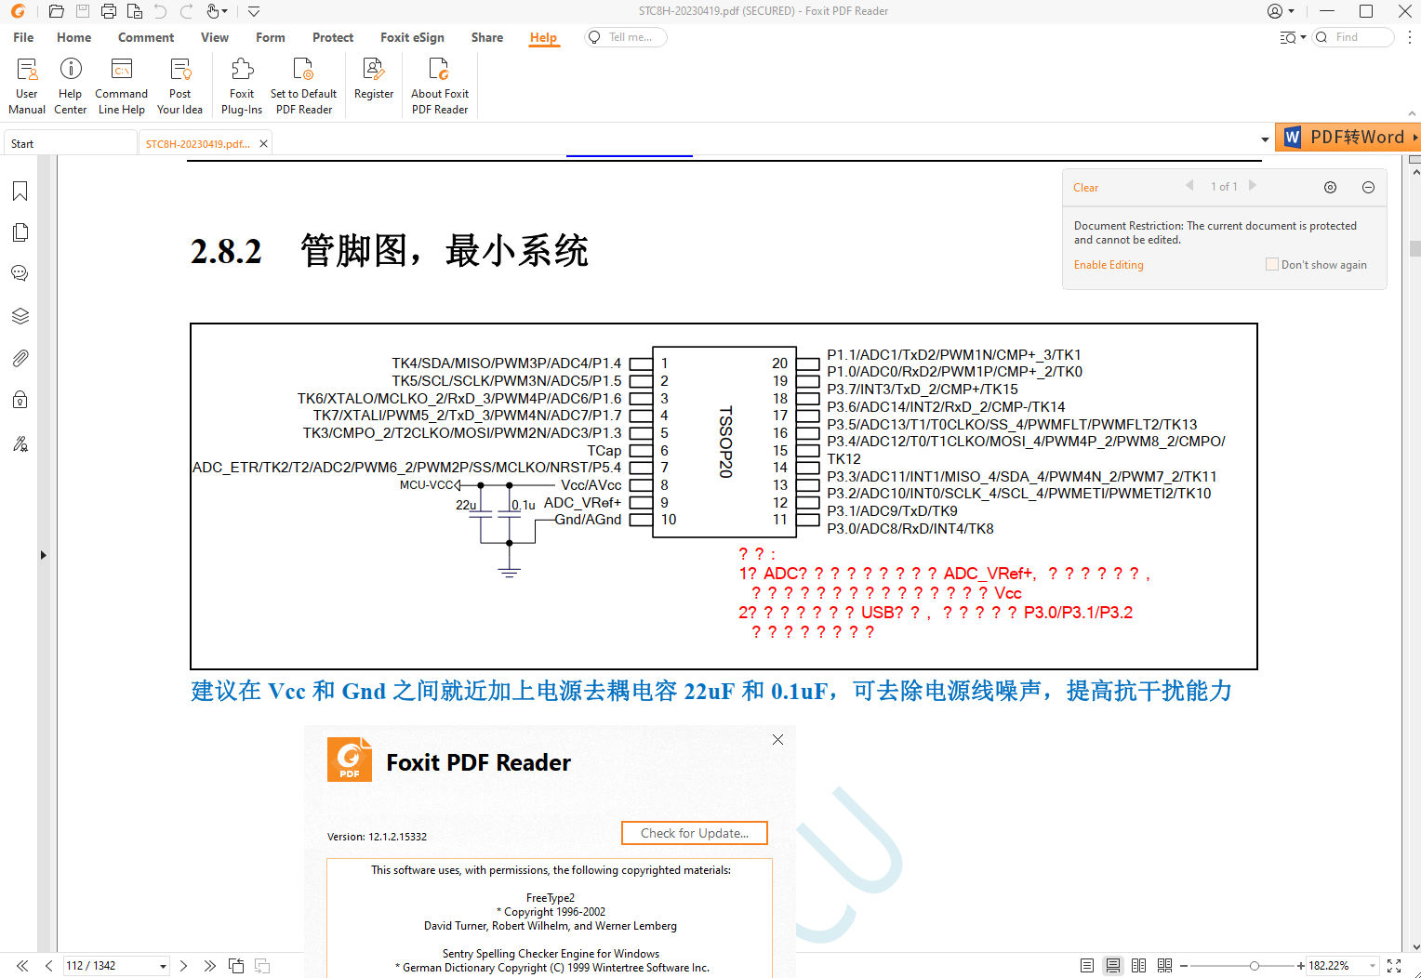The image size is (1421, 978).
Task: Show the Layers panel in the sidebar
Action: point(20,316)
